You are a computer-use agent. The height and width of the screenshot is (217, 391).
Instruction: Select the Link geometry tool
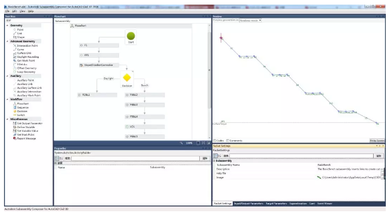(20, 33)
